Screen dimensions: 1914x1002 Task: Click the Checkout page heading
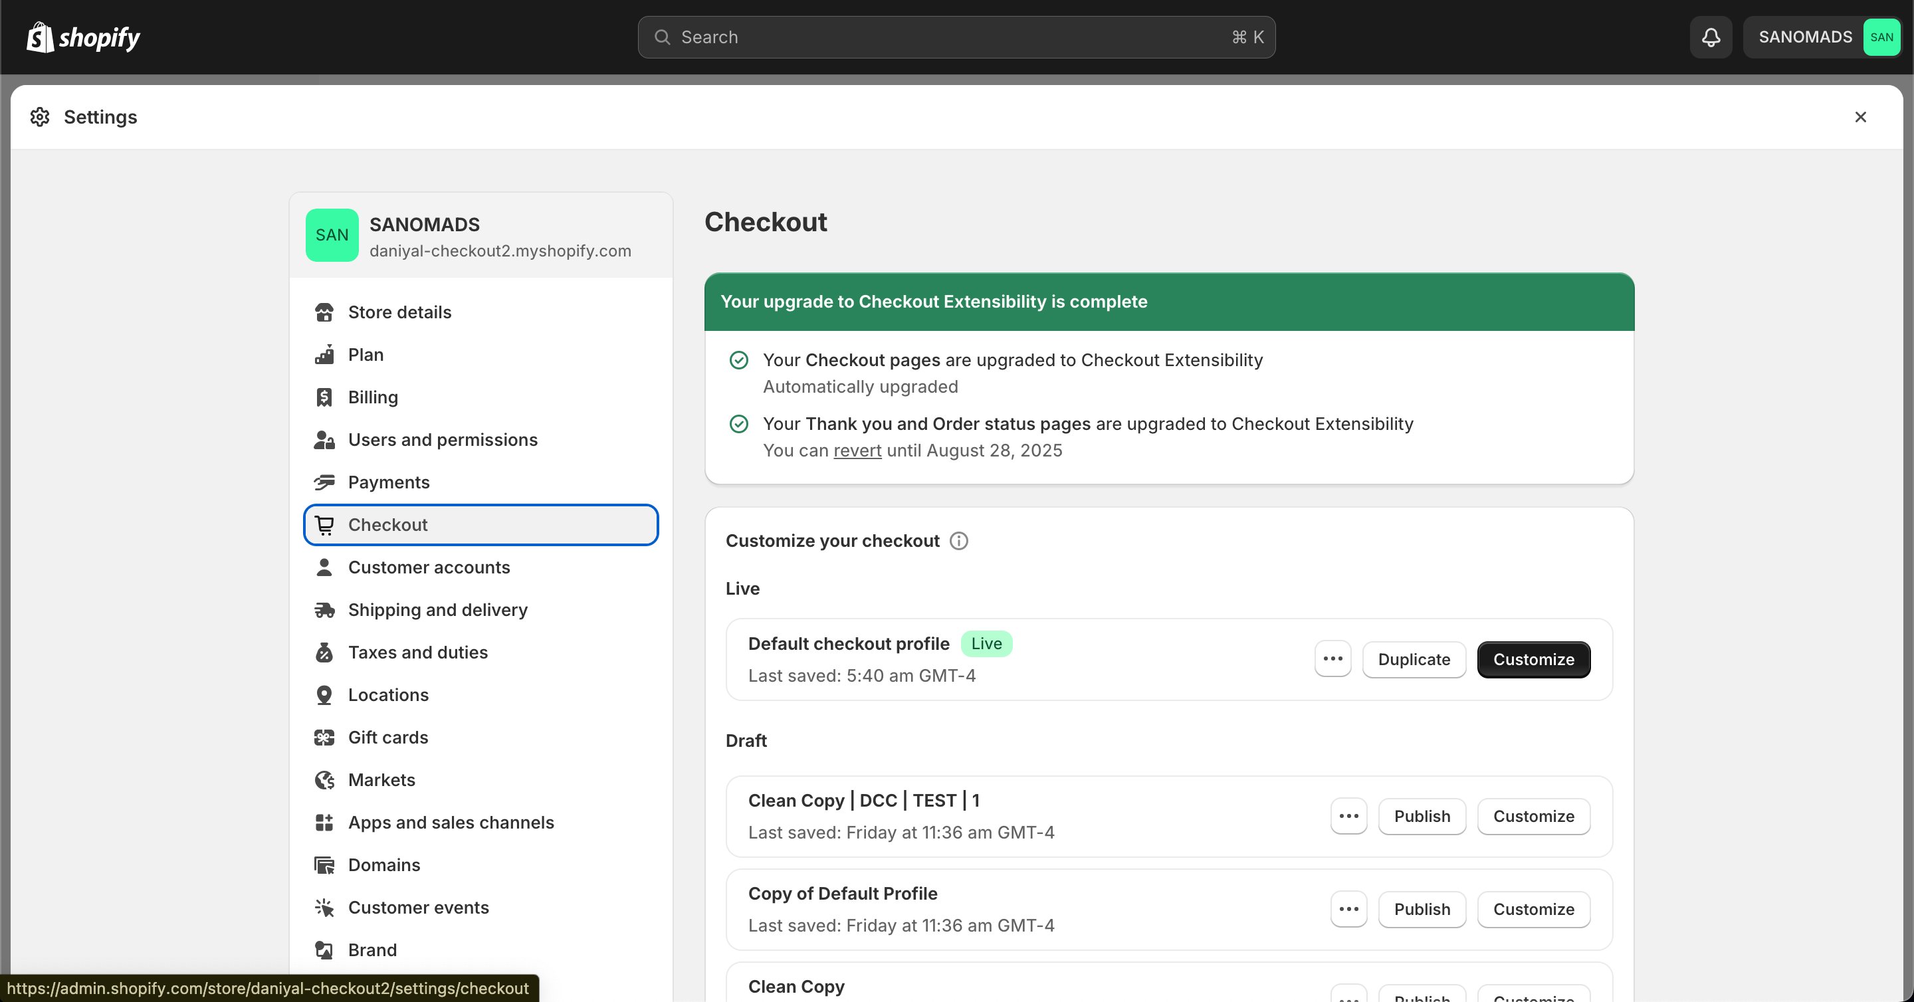pyautogui.click(x=766, y=221)
